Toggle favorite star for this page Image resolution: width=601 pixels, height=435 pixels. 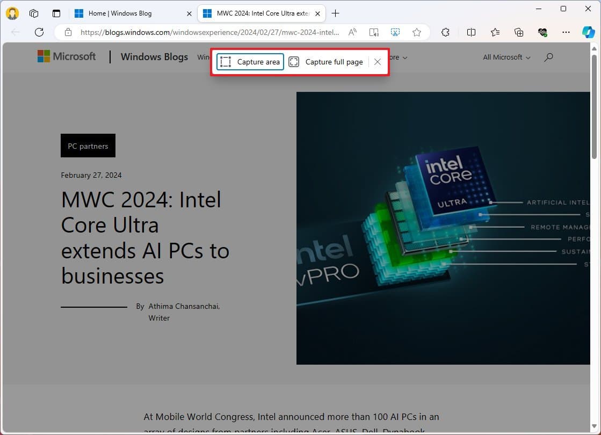pos(417,32)
